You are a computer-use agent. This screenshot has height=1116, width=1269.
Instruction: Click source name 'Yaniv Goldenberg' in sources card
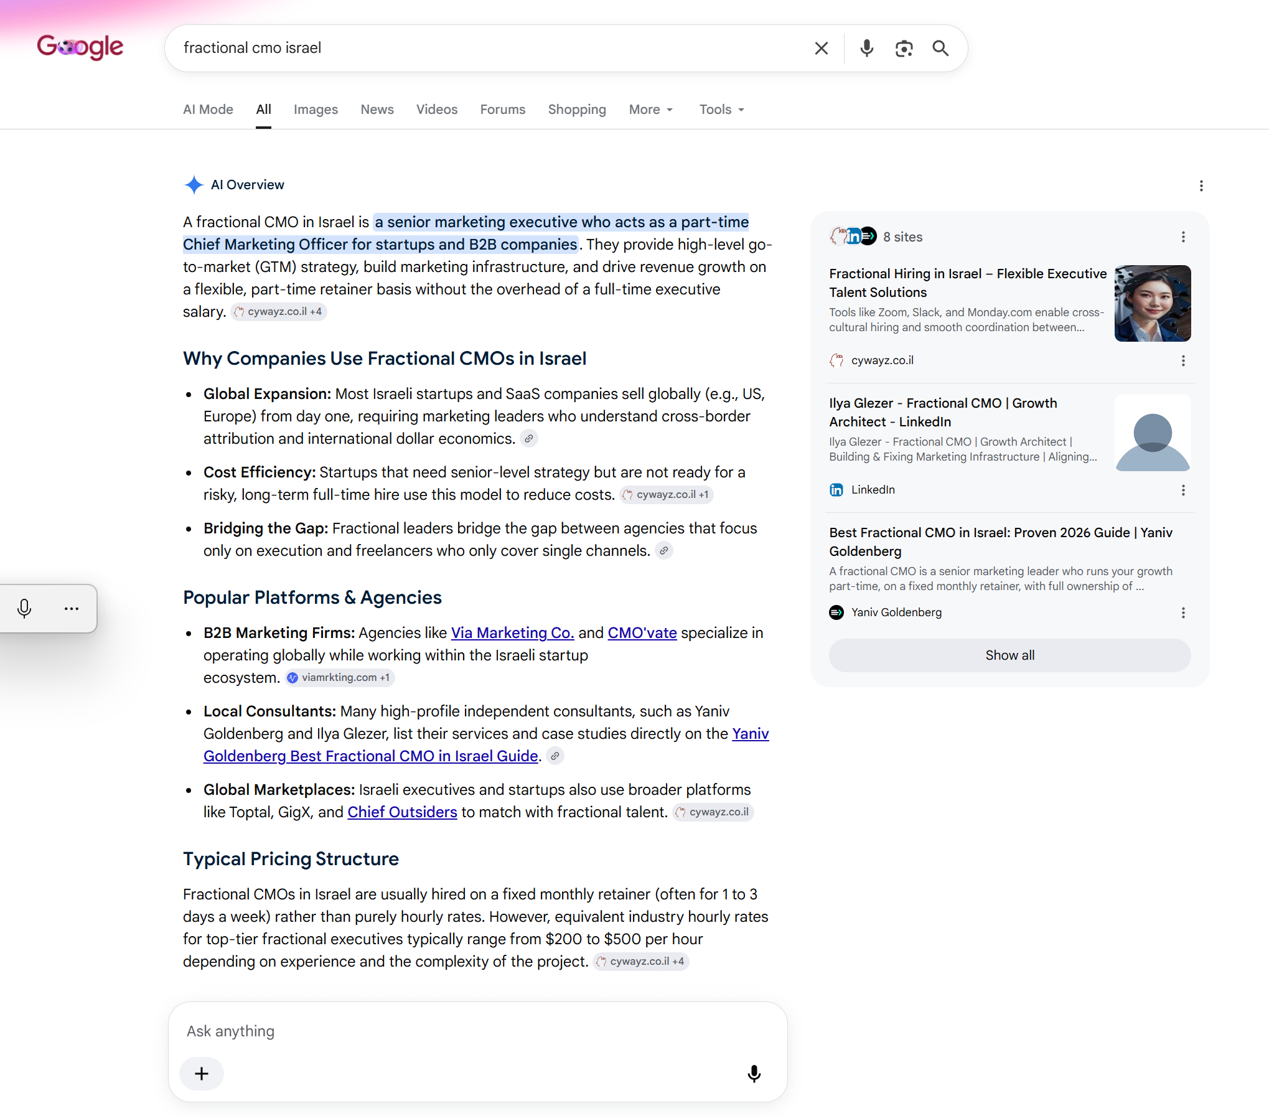point(896,612)
